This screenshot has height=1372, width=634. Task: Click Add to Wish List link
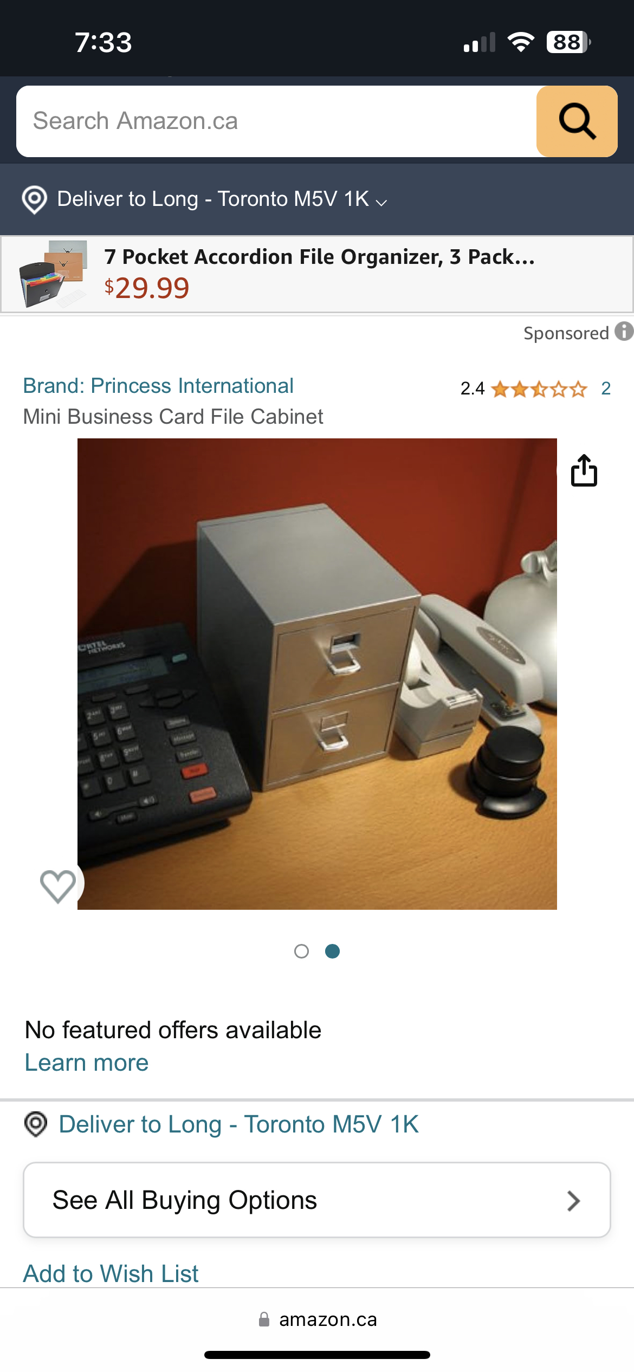[x=111, y=1273]
